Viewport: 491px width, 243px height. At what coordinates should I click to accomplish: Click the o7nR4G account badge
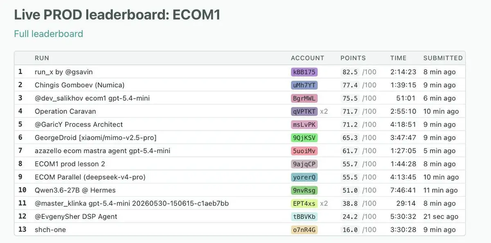pyautogui.click(x=304, y=230)
